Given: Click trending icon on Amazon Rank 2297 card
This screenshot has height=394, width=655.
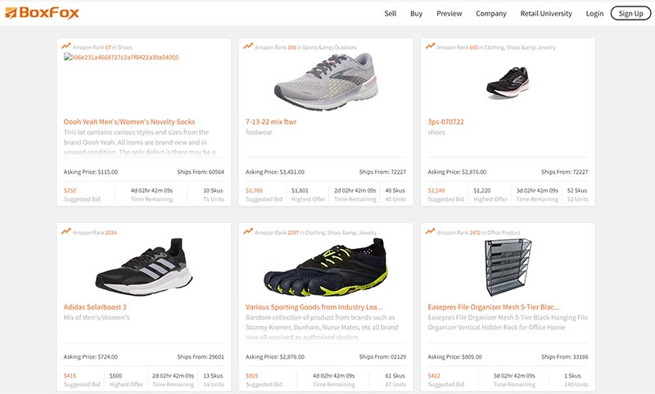Looking at the screenshot, I should click(x=248, y=231).
